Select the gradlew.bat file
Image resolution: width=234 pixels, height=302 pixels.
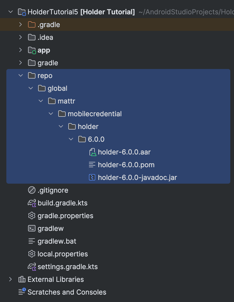click(57, 241)
